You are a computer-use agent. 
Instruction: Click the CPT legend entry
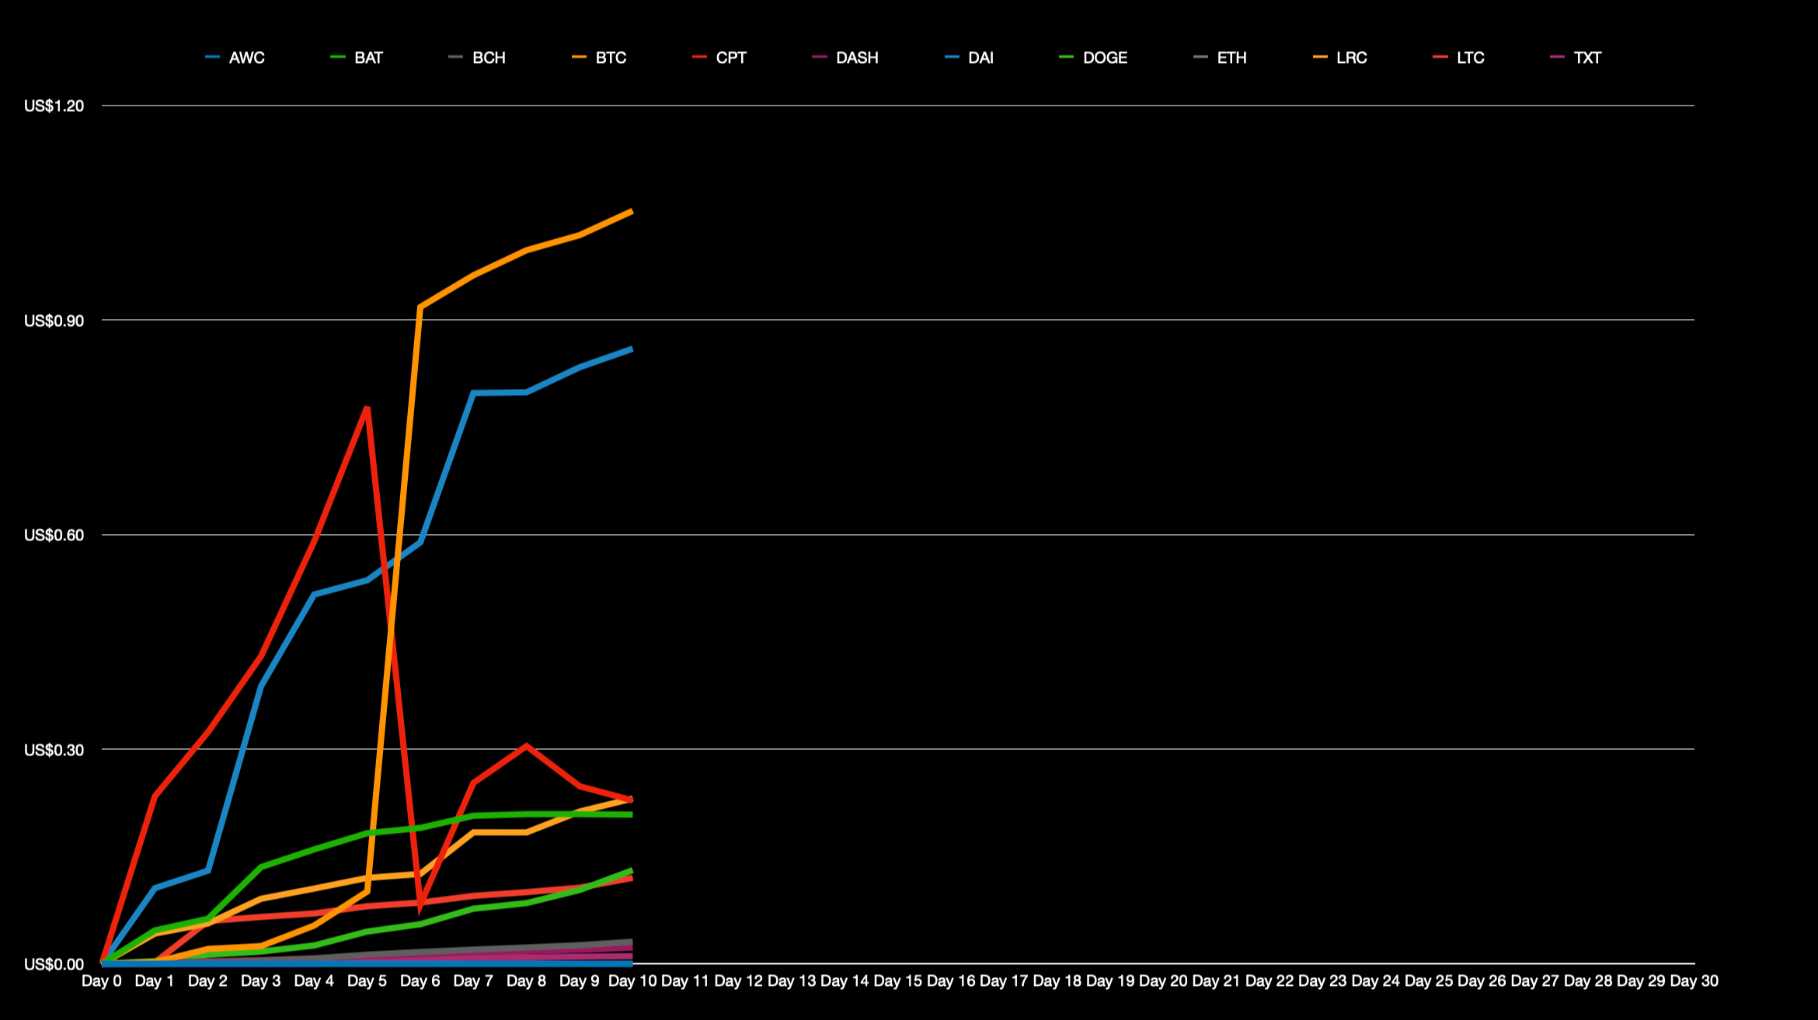[x=730, y=58]
